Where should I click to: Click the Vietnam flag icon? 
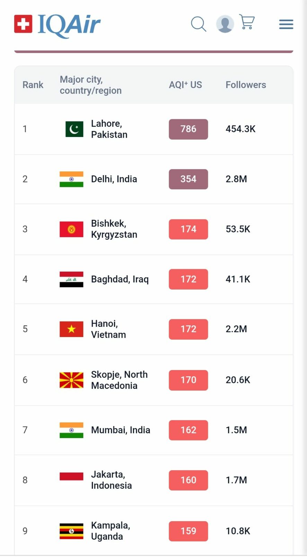(71, 329)
